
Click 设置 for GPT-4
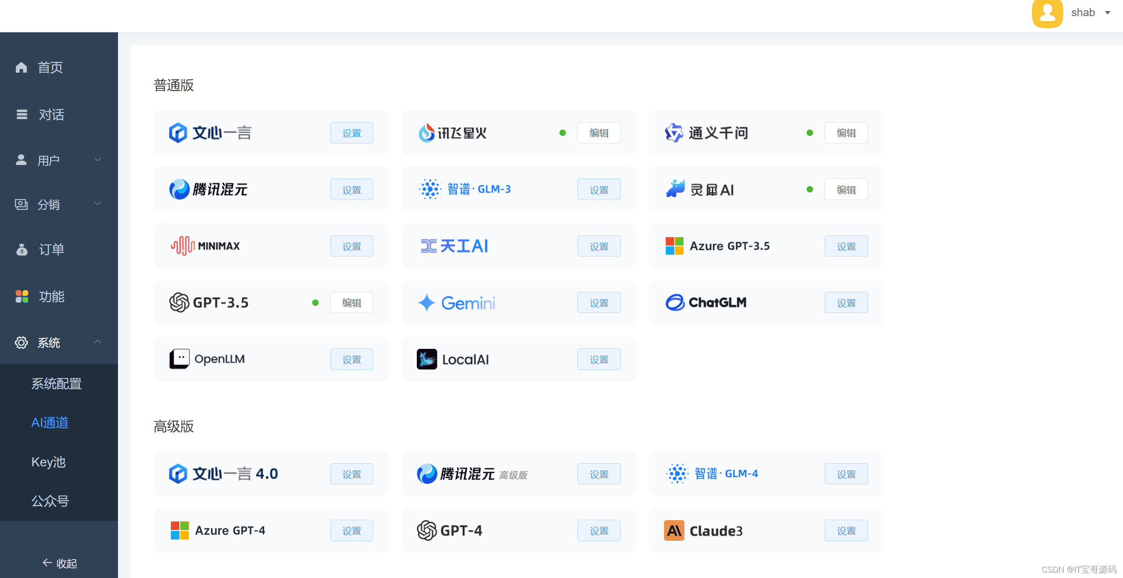pyautogui.click(x=599, y=530)
